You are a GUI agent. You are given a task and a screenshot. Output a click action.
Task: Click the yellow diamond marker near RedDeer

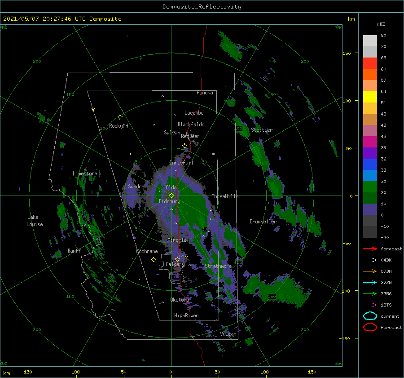point(185,146)
